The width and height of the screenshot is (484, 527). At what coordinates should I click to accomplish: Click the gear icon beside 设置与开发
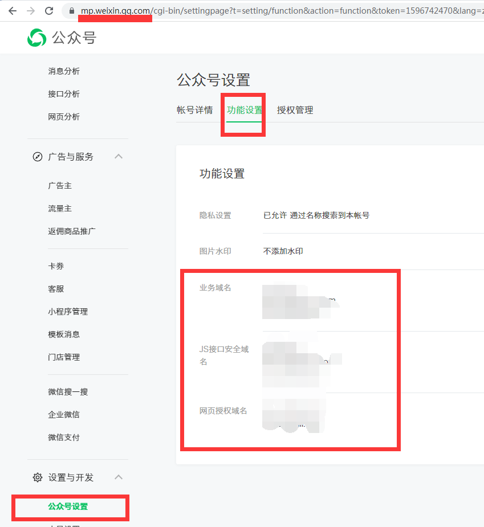37,477
